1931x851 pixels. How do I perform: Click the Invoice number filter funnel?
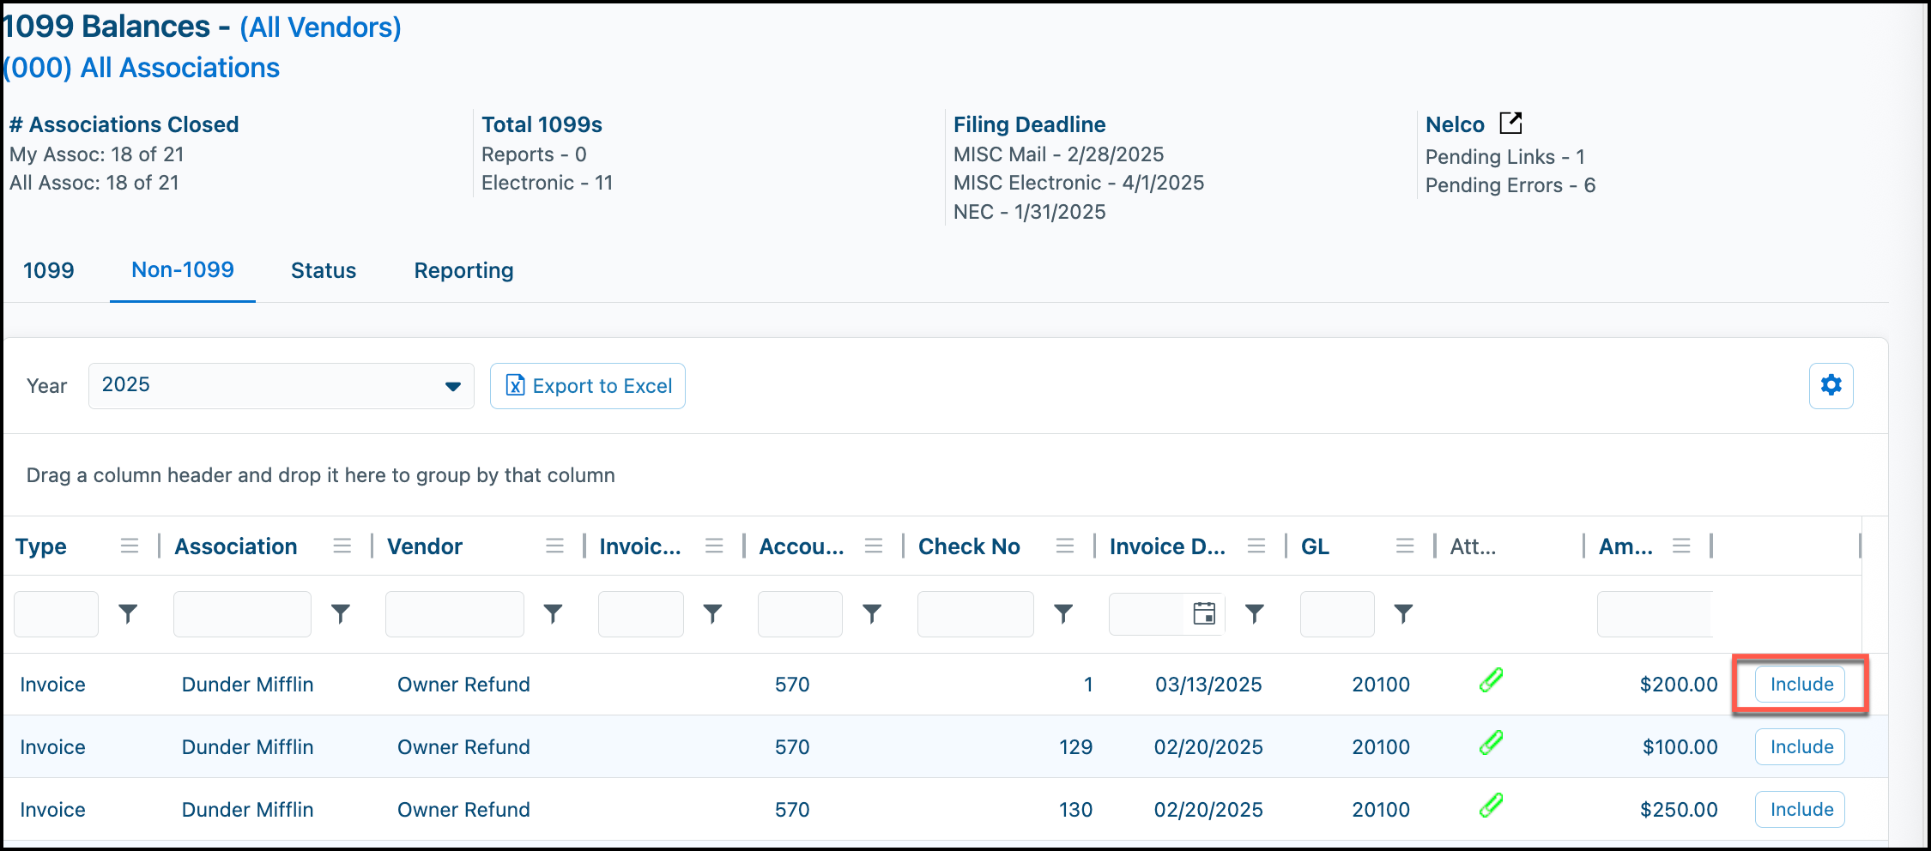click(712, 613)
